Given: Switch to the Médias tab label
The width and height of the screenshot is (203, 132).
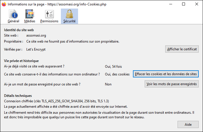Looking at the screenshot, I should (30, 21).
